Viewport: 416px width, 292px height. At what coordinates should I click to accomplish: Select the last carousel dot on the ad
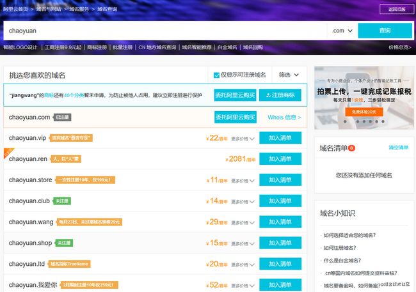383,121
